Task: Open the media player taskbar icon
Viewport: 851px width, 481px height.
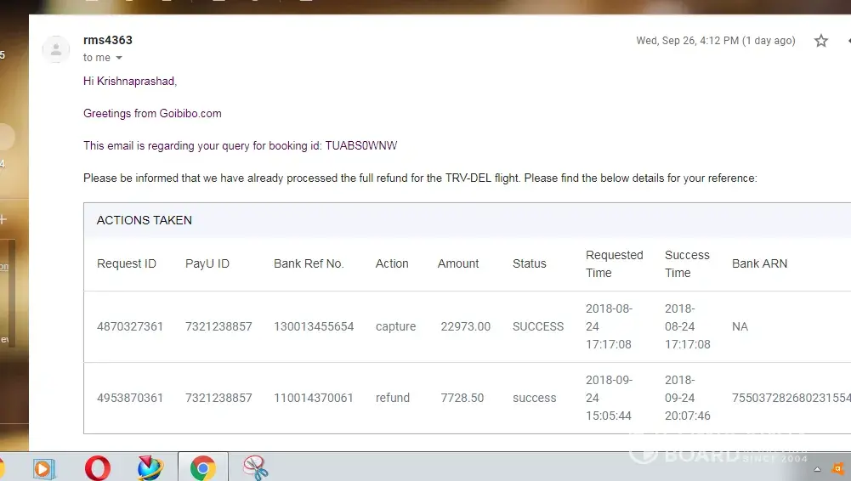Action: [44, 468]
